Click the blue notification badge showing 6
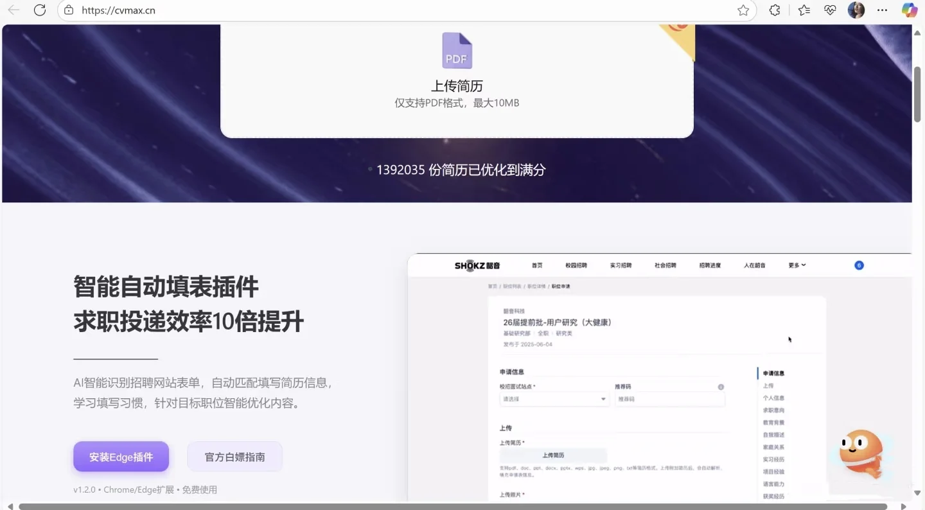Screen dimensions: 925x510 pos(859,265)
